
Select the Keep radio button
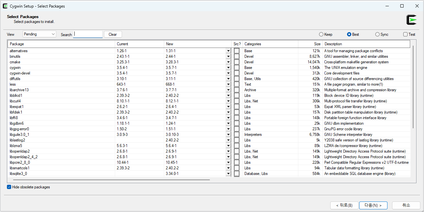coord(326,34)
